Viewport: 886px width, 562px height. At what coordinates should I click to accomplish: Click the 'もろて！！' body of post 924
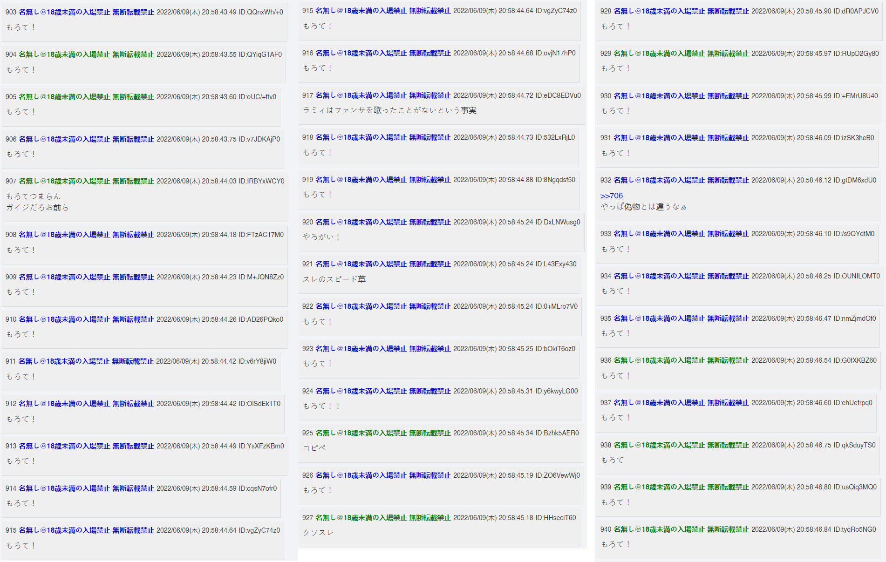321,406
